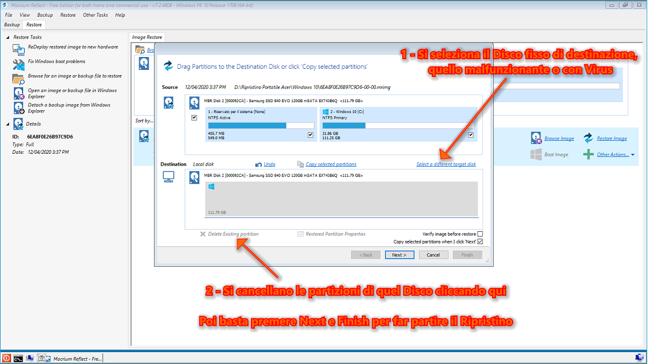651x364 pixels.
Task: Click the Undo link
Action: click(270, 165)
